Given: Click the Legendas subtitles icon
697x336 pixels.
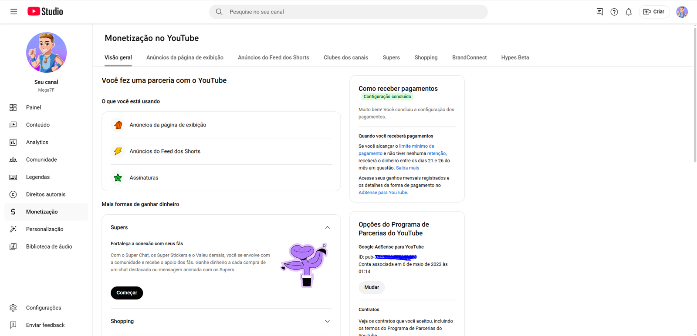Looking at the screenshot, I should 13,177.
